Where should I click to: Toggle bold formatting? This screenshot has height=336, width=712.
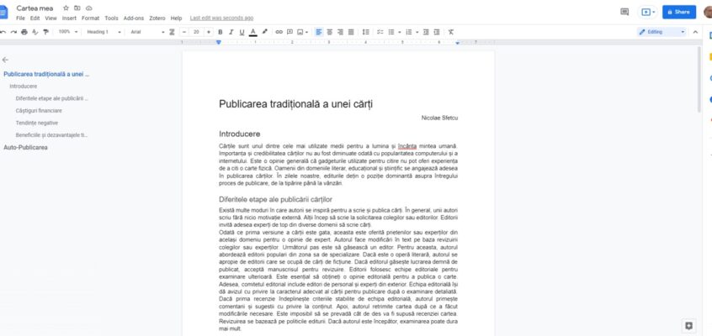tap(221, 32)
